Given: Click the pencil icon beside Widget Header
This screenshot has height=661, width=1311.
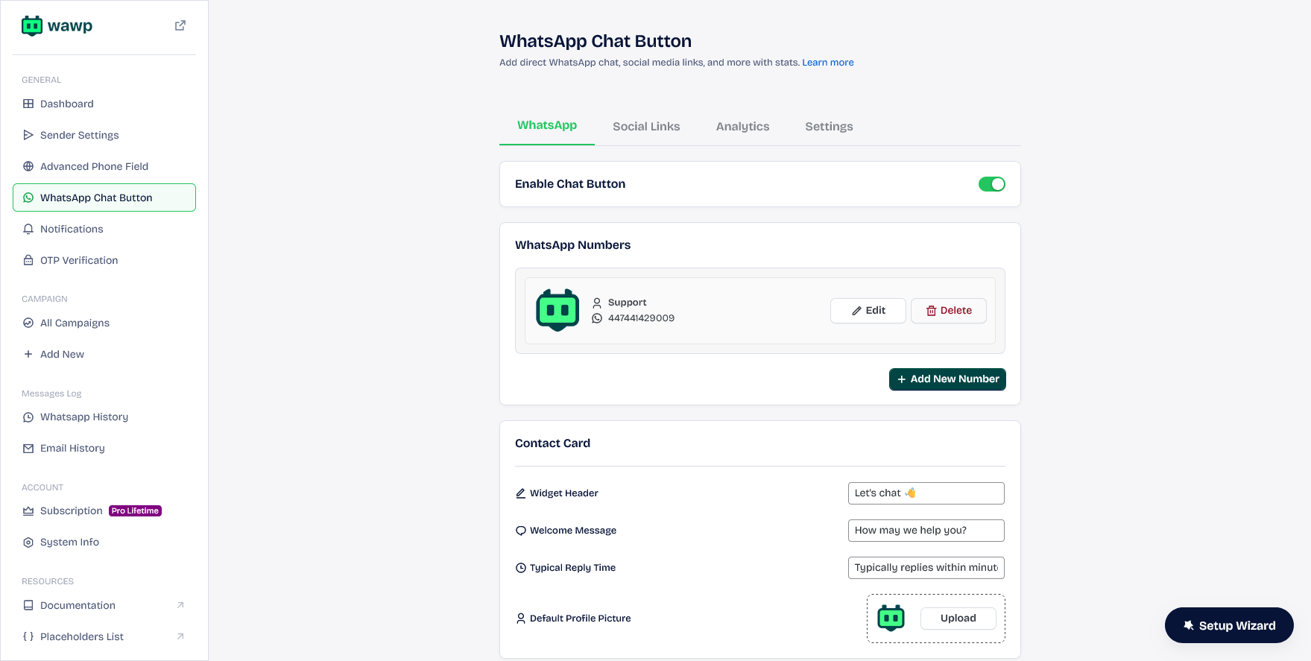Looking at the screenshot, I should [521, 493].
